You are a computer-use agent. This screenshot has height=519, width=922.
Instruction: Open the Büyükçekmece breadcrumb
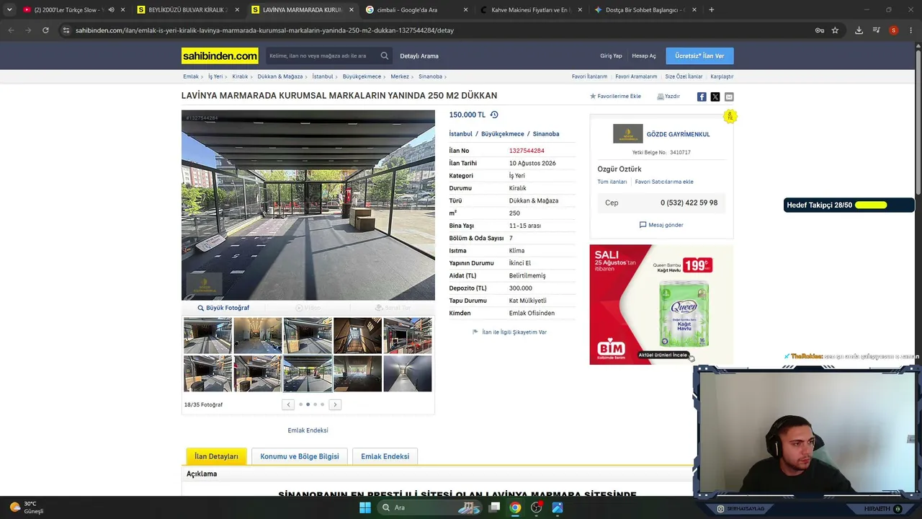[362, 76]
